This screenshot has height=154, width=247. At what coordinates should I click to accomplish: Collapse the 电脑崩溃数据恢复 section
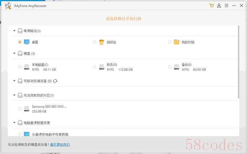pyautogui.click(x=14, y=123)
